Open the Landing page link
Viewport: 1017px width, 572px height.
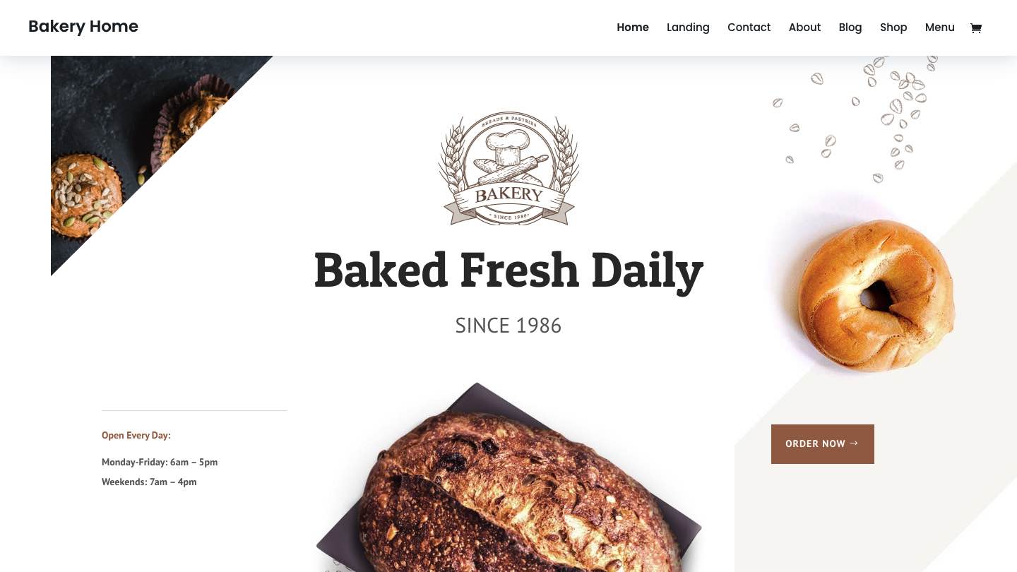click(x=688, y=28)
